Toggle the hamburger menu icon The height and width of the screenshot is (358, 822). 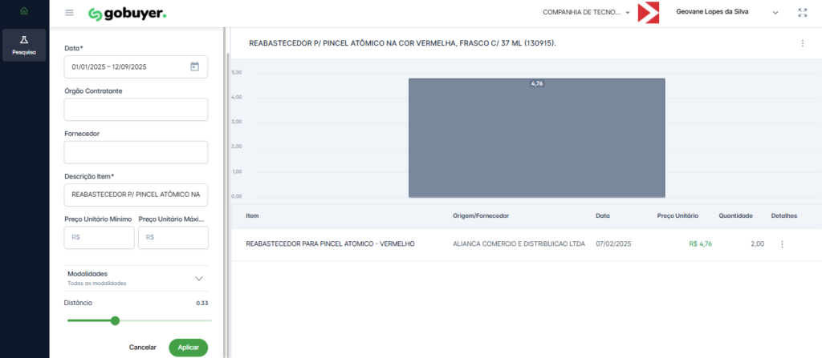tap(70, 13)
